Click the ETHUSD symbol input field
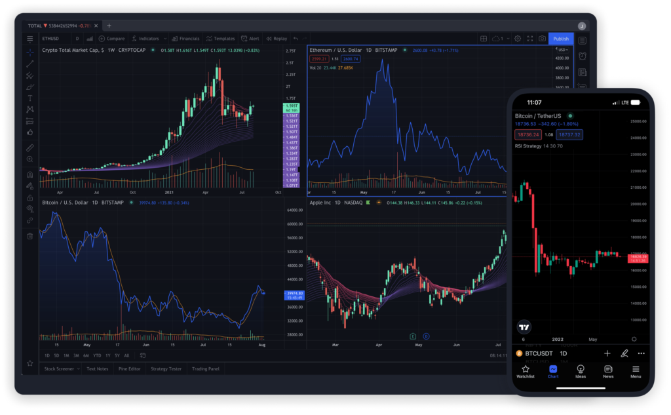 (50, 39)
